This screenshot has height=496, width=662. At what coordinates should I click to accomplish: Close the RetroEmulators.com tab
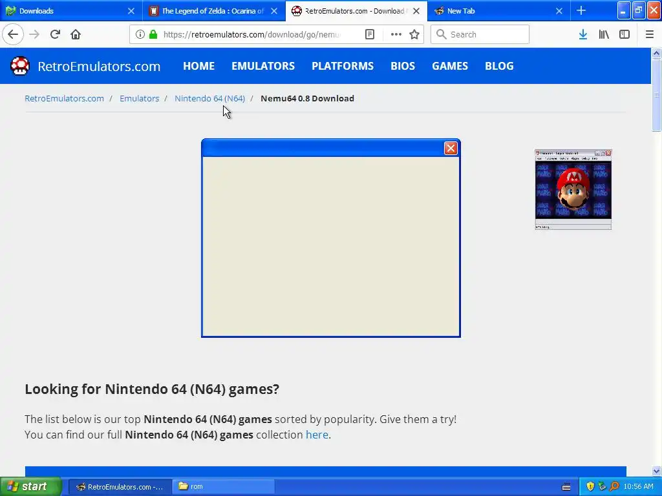(416, 11)
